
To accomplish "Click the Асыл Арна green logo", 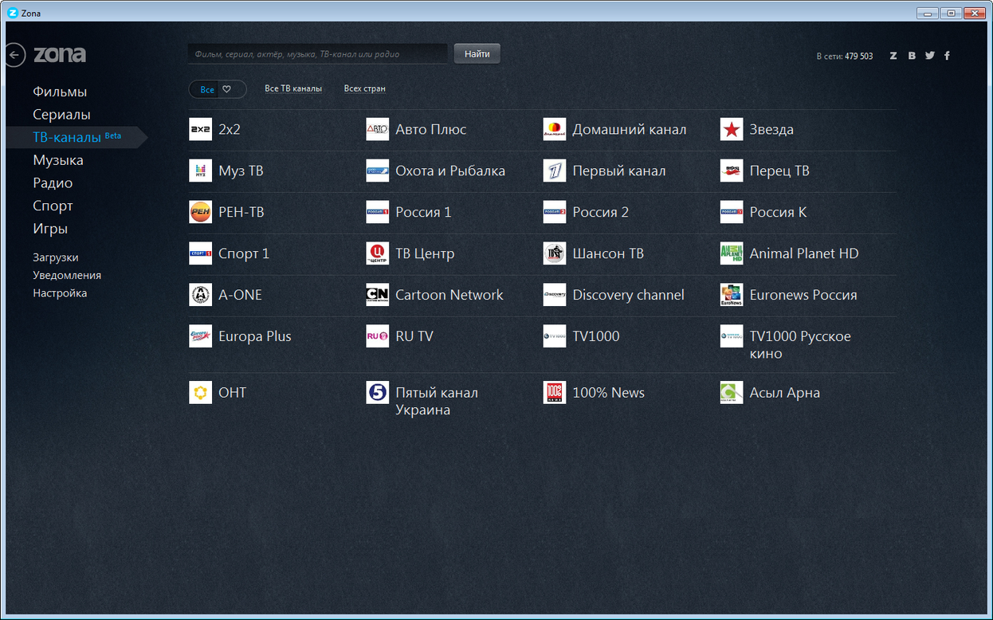I will pos(731,393).
